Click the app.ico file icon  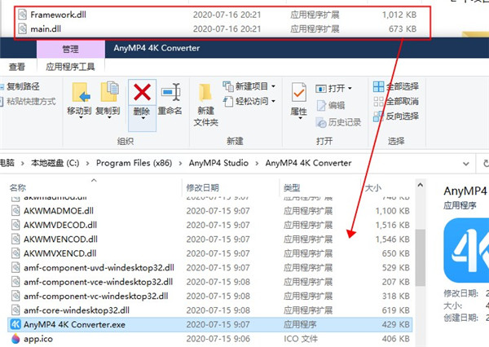click(x=15, y=339)
